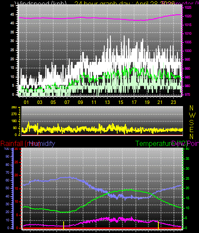Click 20 on the red rainfall axis

click(x=16, y=175)
